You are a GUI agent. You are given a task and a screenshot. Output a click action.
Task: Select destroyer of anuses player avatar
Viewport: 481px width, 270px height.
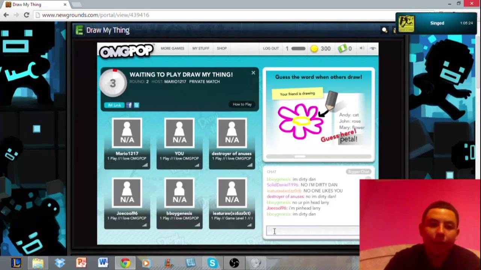pyautogui.click(x=232, y=133)
